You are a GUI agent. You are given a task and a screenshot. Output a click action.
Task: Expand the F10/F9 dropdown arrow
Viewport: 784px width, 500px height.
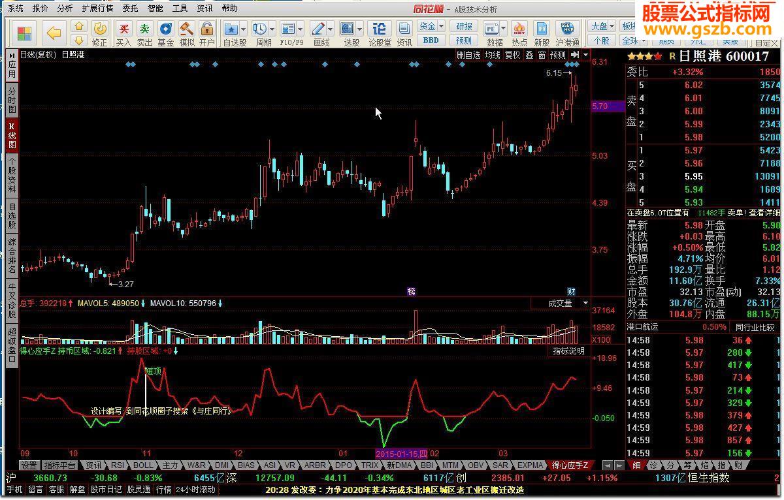(301, 29)
